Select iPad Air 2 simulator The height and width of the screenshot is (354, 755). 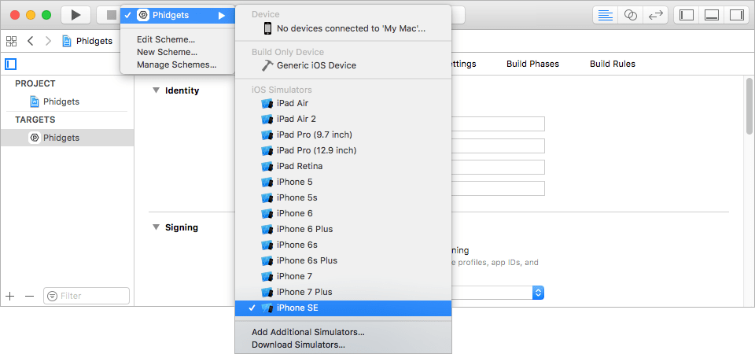tap(343, 119)
